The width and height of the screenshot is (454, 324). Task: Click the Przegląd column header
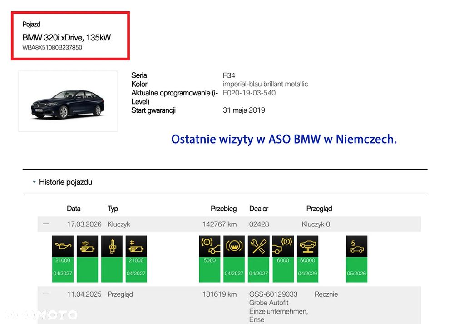click(x=319, y=209)
